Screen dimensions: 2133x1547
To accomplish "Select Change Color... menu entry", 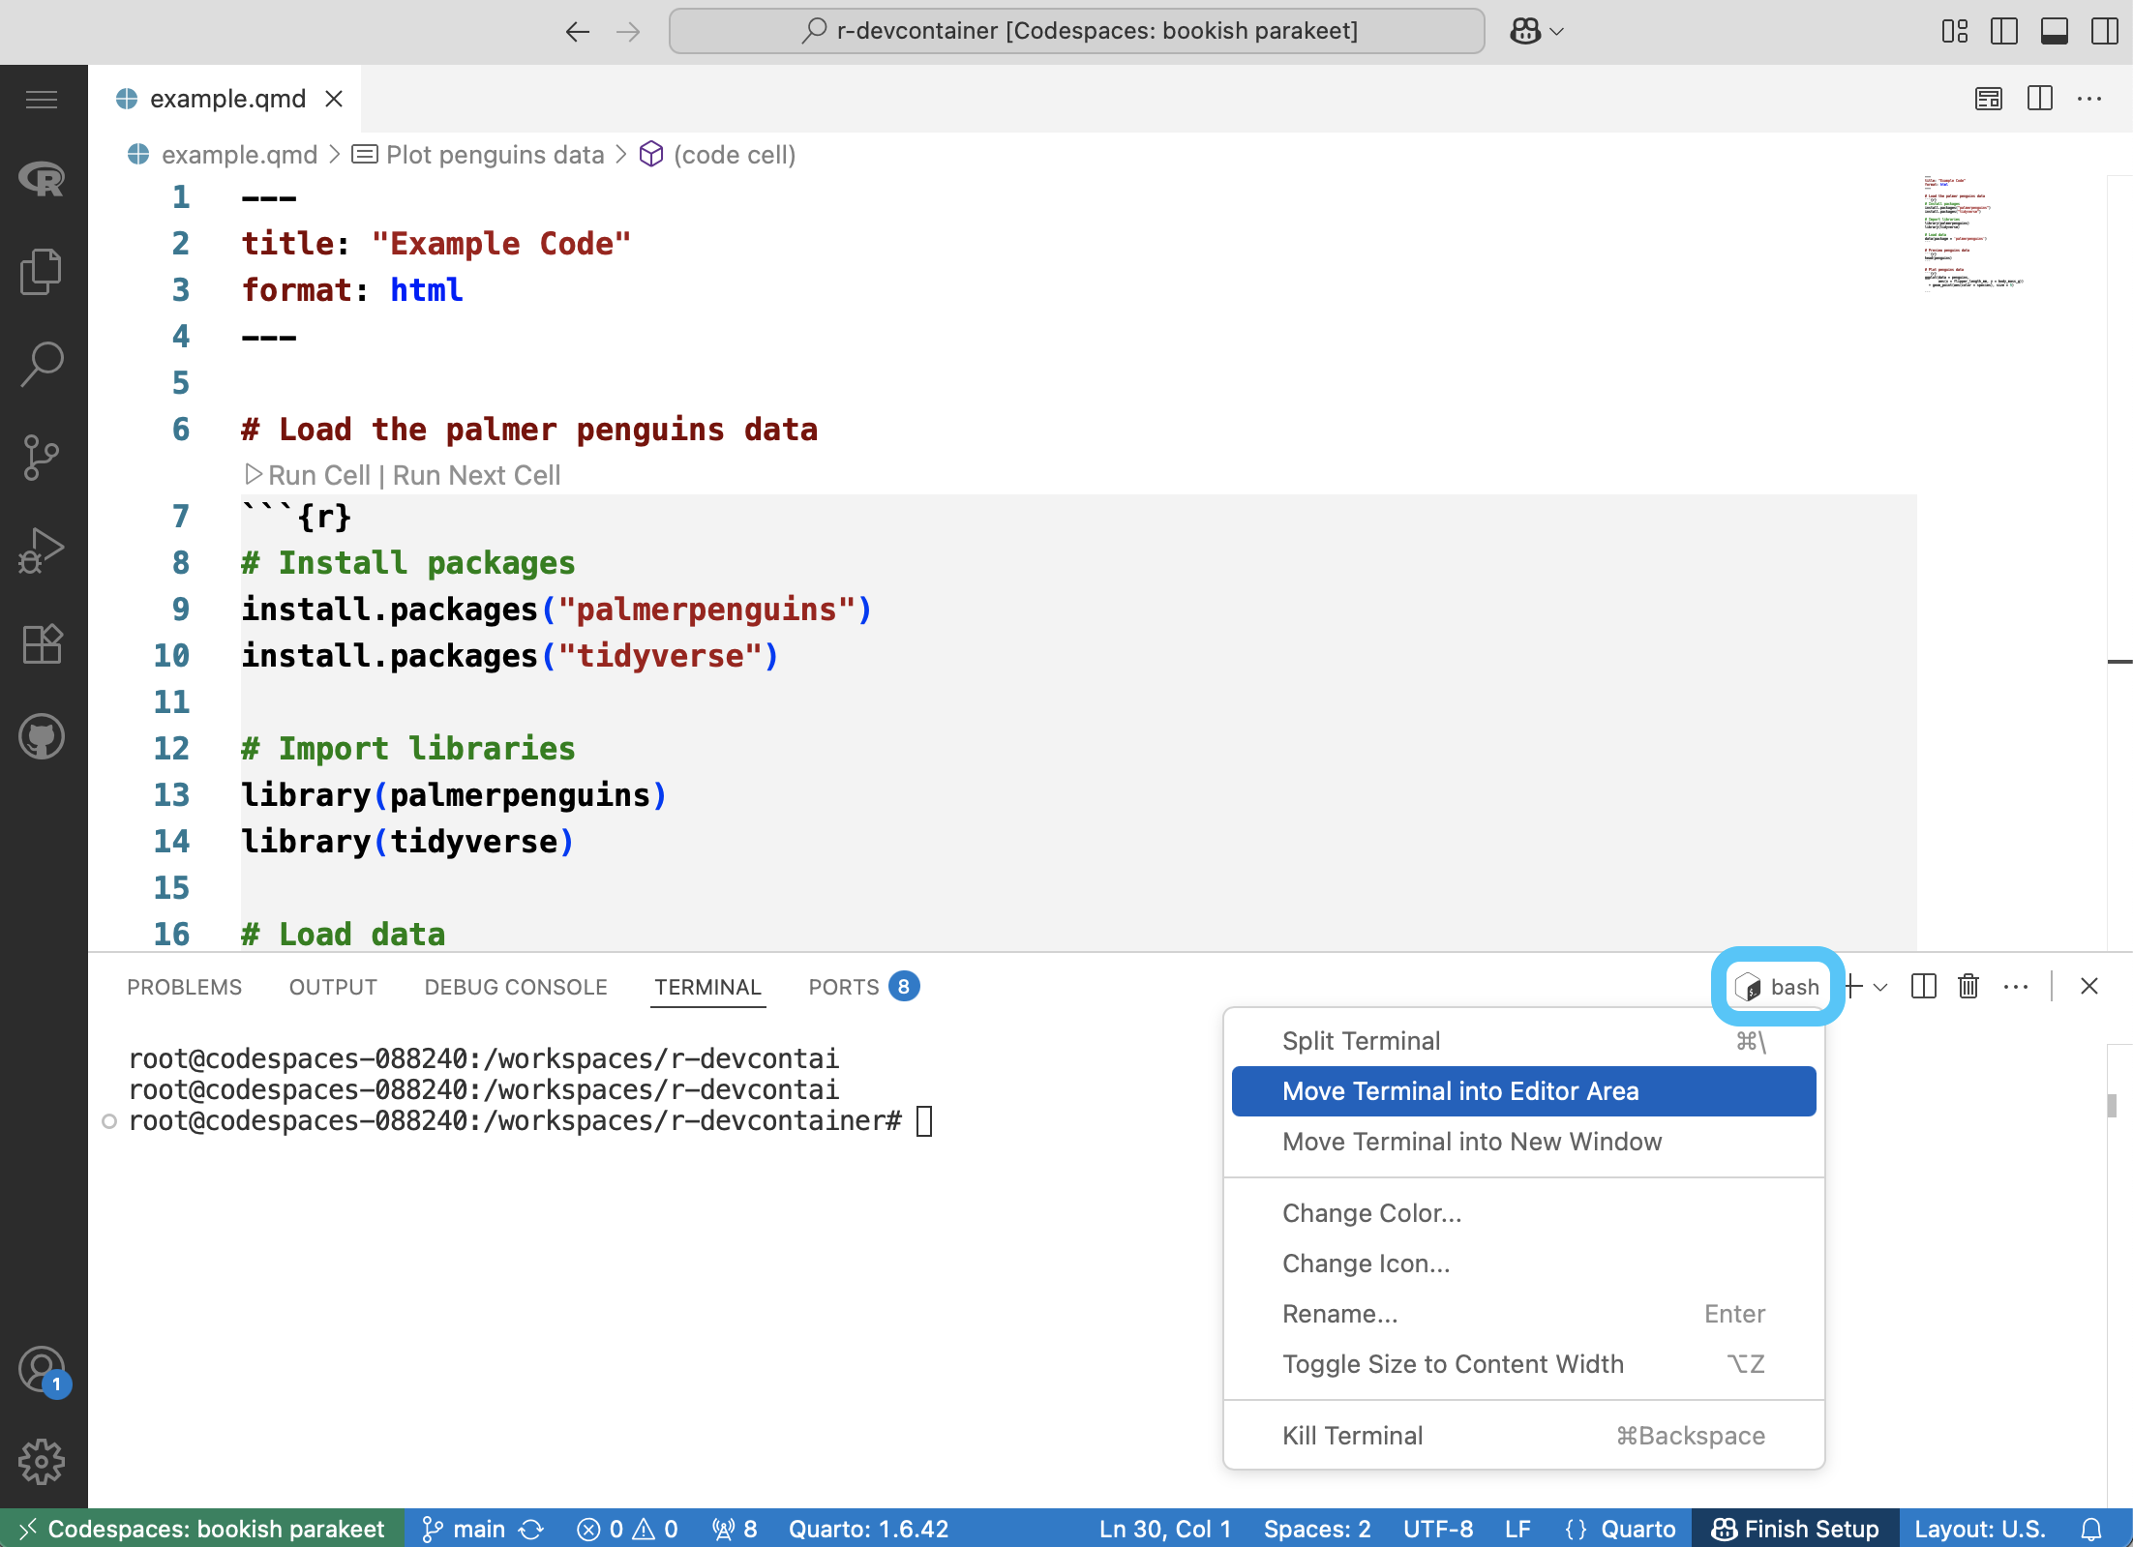I will (x=1523, y=1213).
